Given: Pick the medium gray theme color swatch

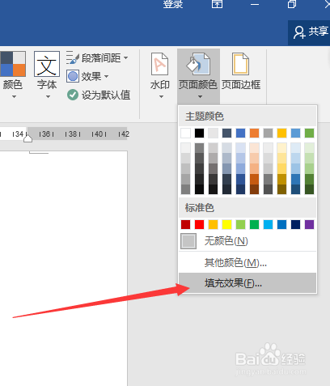Looking at the screenshot, I should click(268, 133).
